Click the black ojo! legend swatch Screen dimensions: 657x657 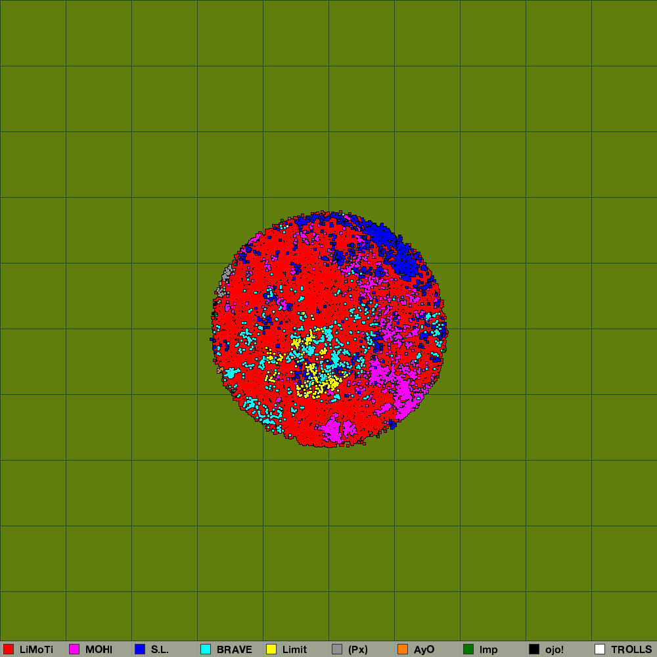534,649
